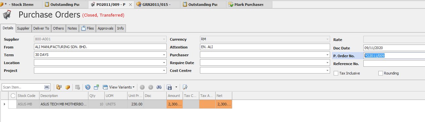
Task: Open the Project dropdown arrow
Action: tap(164, 71)
